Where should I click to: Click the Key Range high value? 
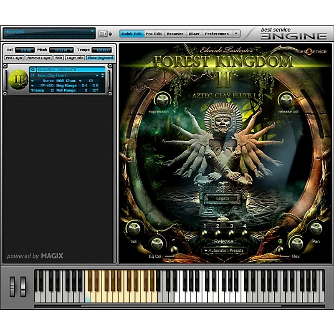(x=95, y=86)
